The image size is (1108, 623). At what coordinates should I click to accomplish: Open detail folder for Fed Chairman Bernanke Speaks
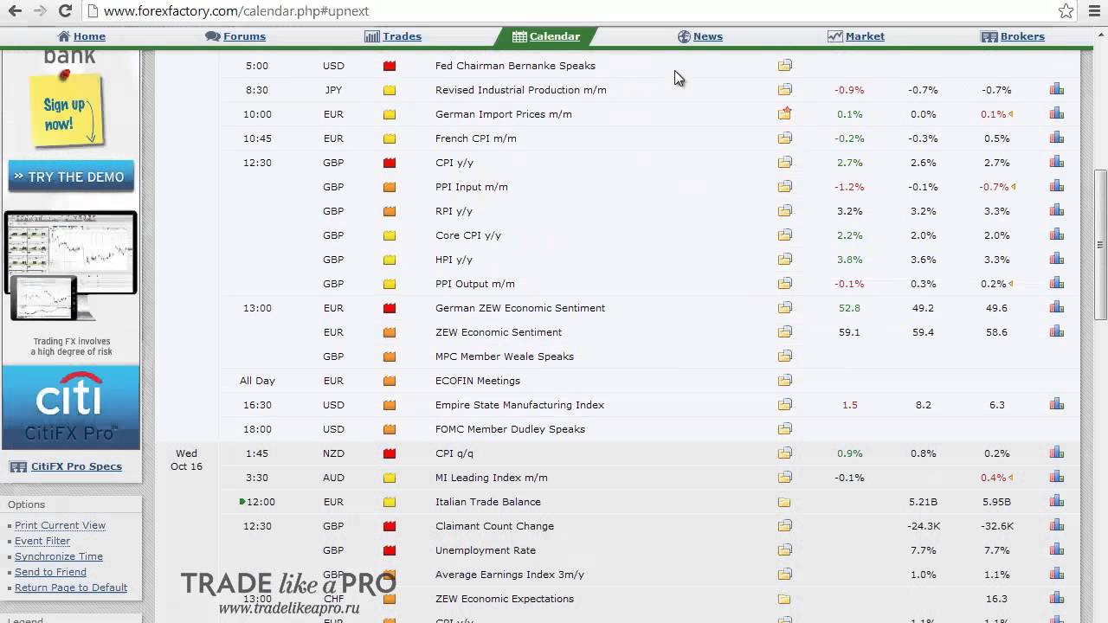click(x=785, y=66)
